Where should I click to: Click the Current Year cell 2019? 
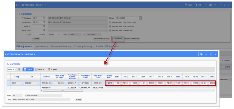click(x=109, y=83)
